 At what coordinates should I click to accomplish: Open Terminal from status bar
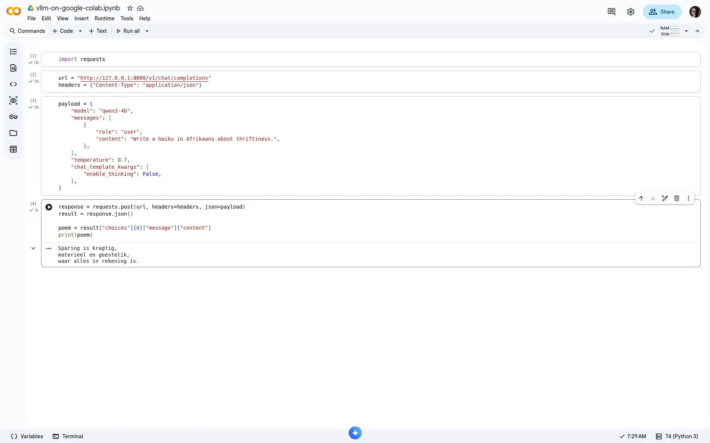point(68,436)
